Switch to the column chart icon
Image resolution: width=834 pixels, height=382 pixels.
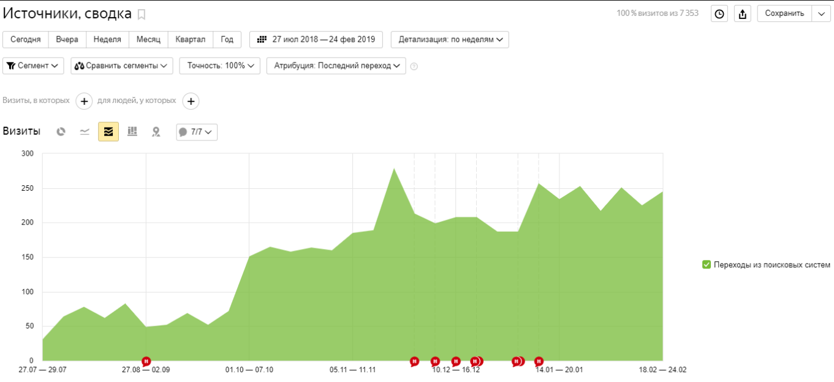pos(132,131)
